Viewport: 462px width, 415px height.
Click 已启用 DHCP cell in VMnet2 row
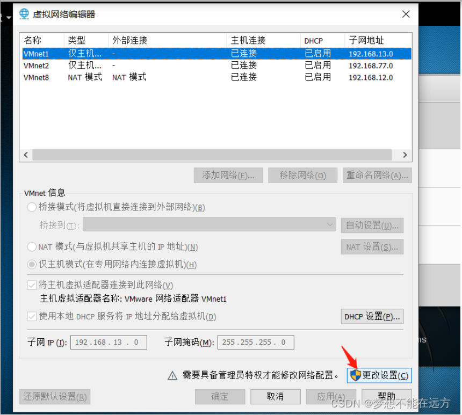tap(317, 65)
